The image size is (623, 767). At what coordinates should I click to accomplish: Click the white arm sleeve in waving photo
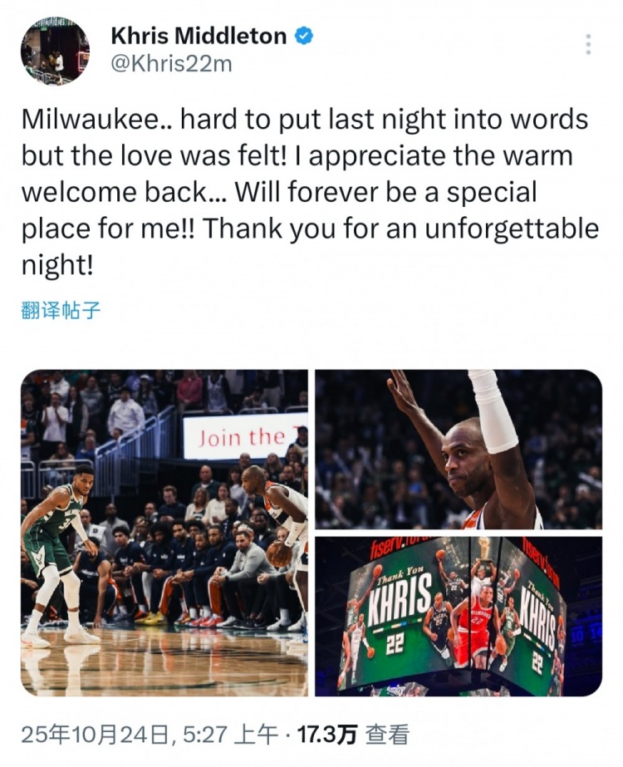coord(493,411)
